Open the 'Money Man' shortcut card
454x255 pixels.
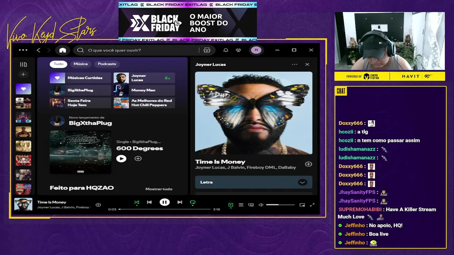[144, 90]
